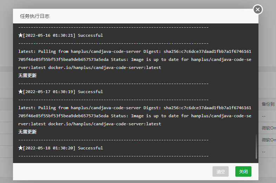Click the 无需更新 line under the 05-17 log

(x=27, y=132)
